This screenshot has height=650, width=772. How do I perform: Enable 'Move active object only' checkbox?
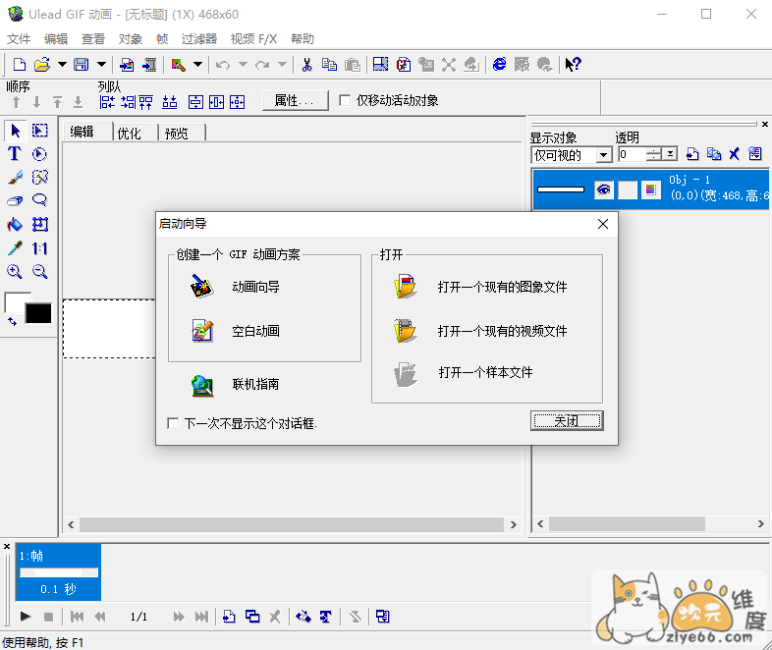point(345,100)
